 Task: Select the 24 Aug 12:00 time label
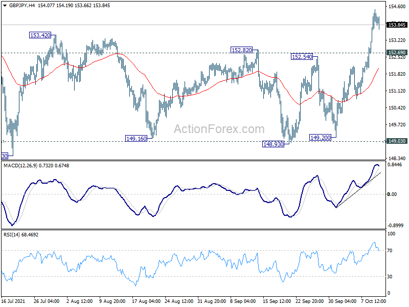(179, 301)
